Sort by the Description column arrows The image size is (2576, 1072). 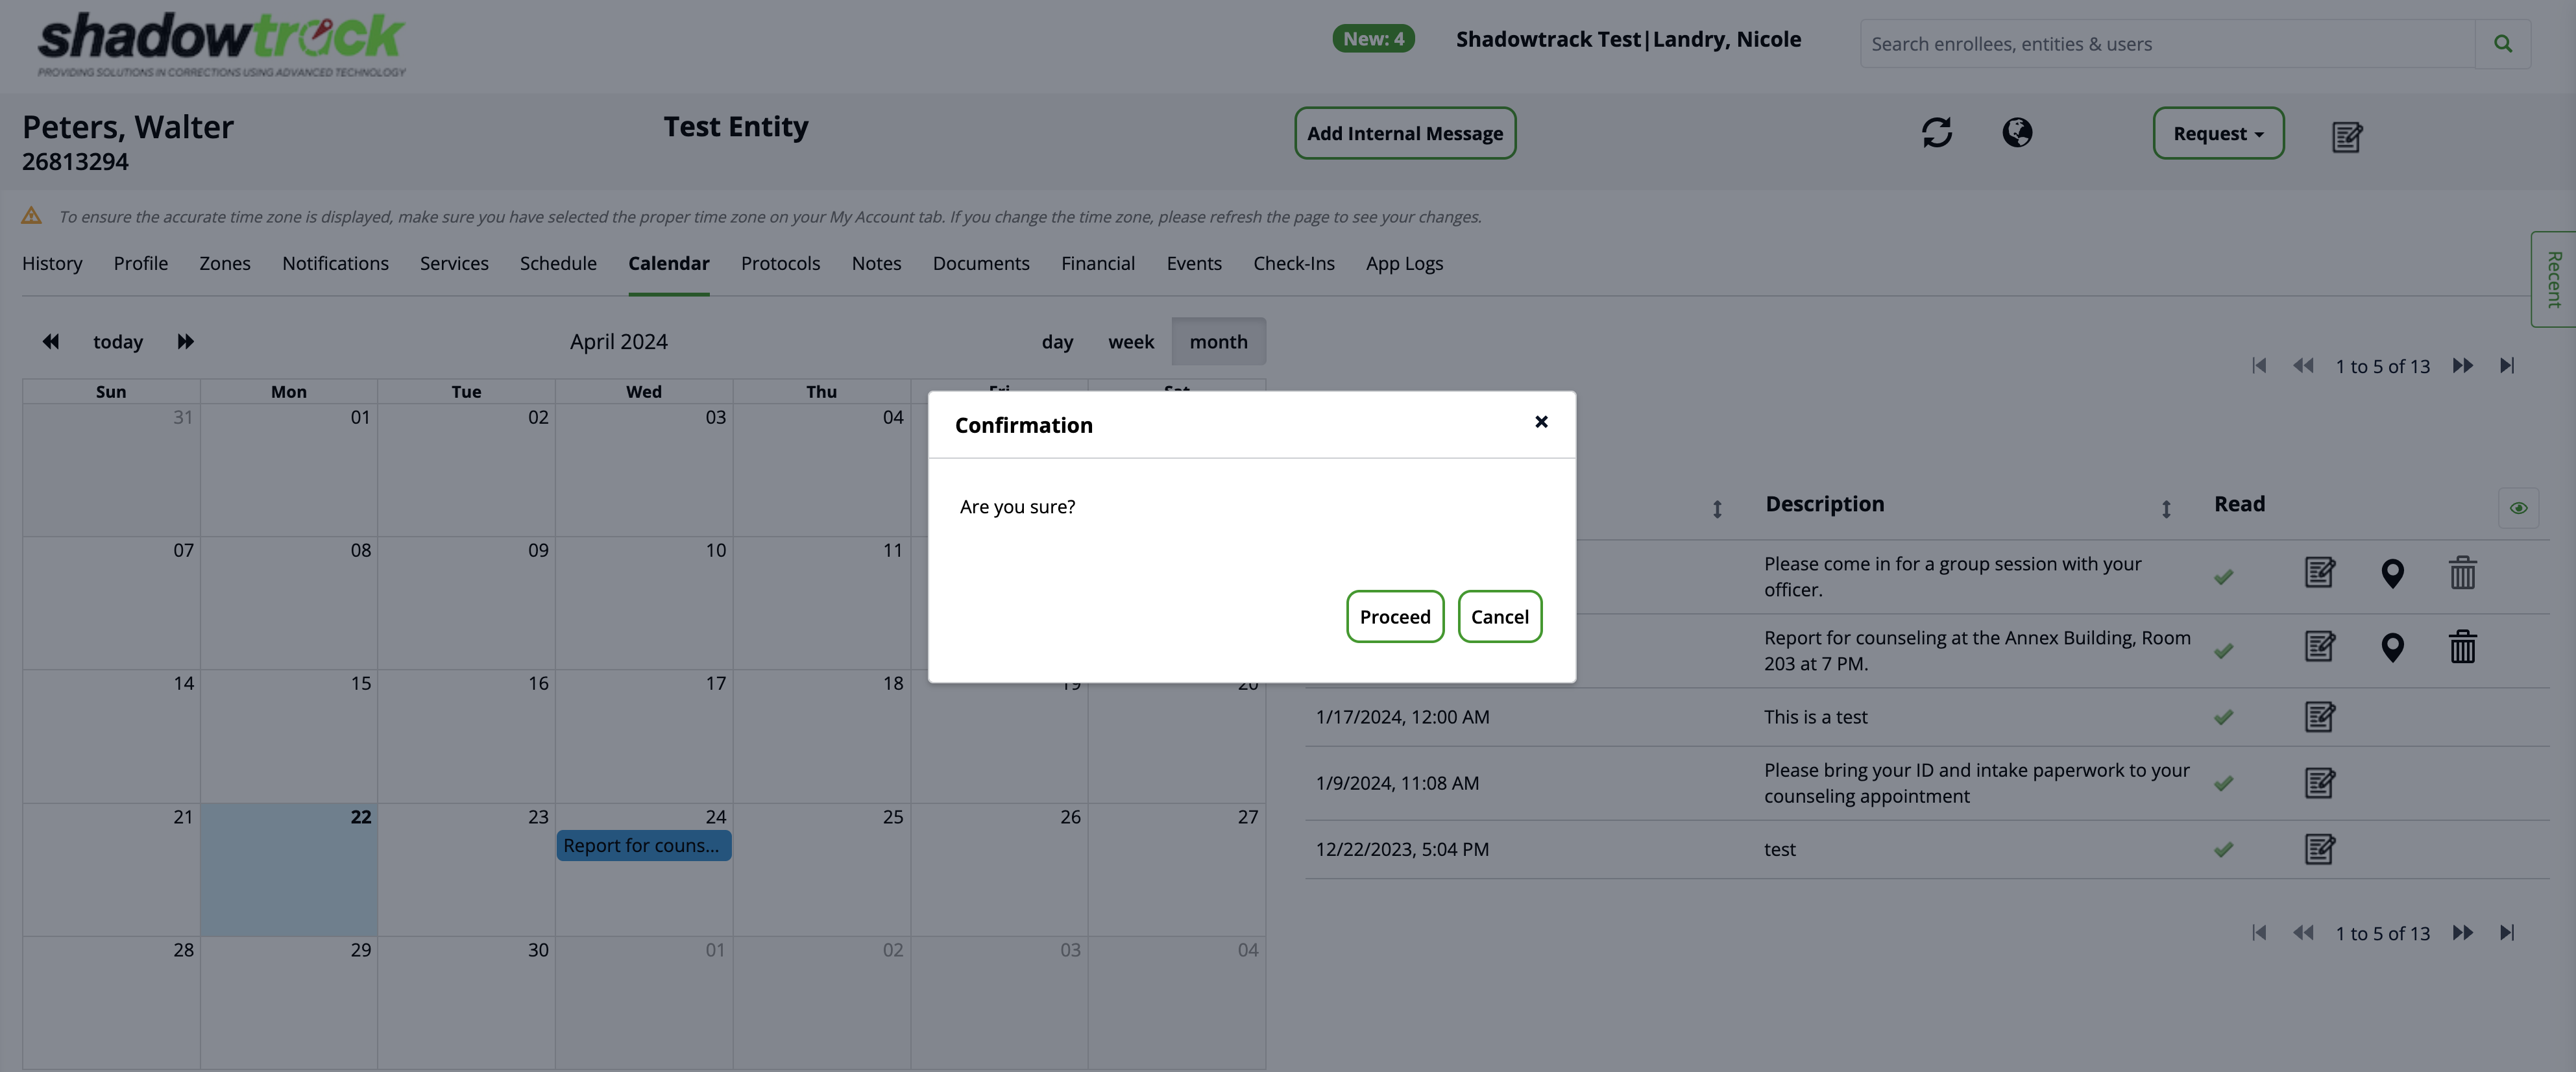[2165, 509]
